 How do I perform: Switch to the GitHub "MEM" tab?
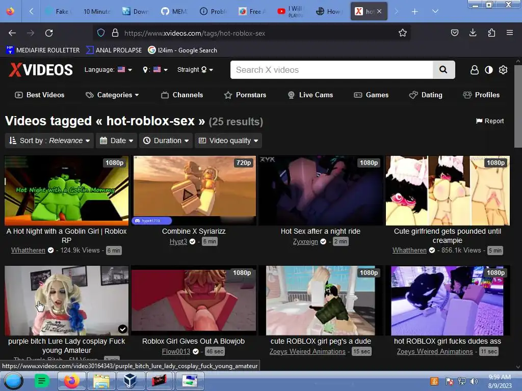click(174, 12)
